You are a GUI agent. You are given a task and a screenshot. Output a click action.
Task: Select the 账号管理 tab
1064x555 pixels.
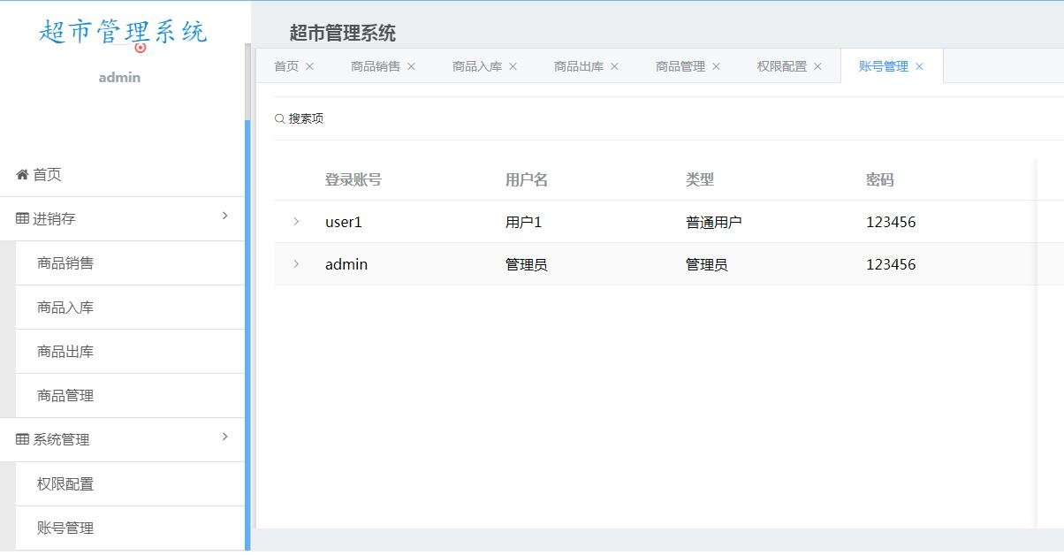[884, 66]
